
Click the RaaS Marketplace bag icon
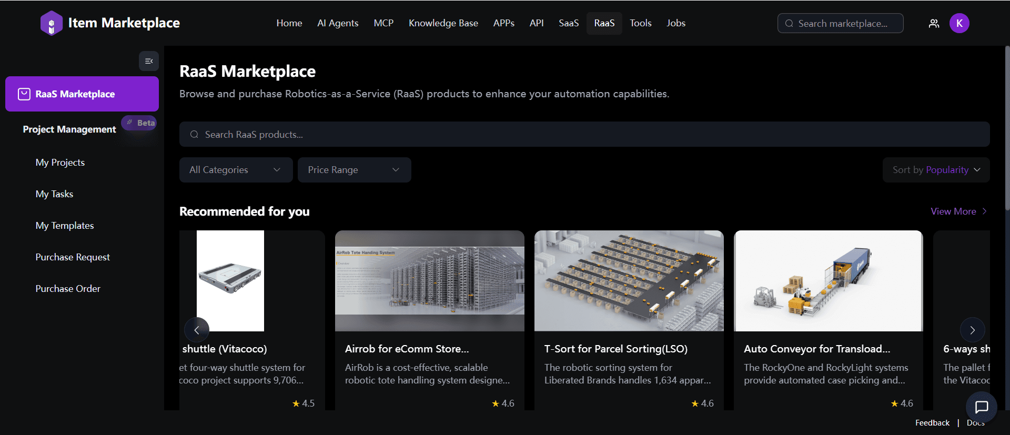24,94
